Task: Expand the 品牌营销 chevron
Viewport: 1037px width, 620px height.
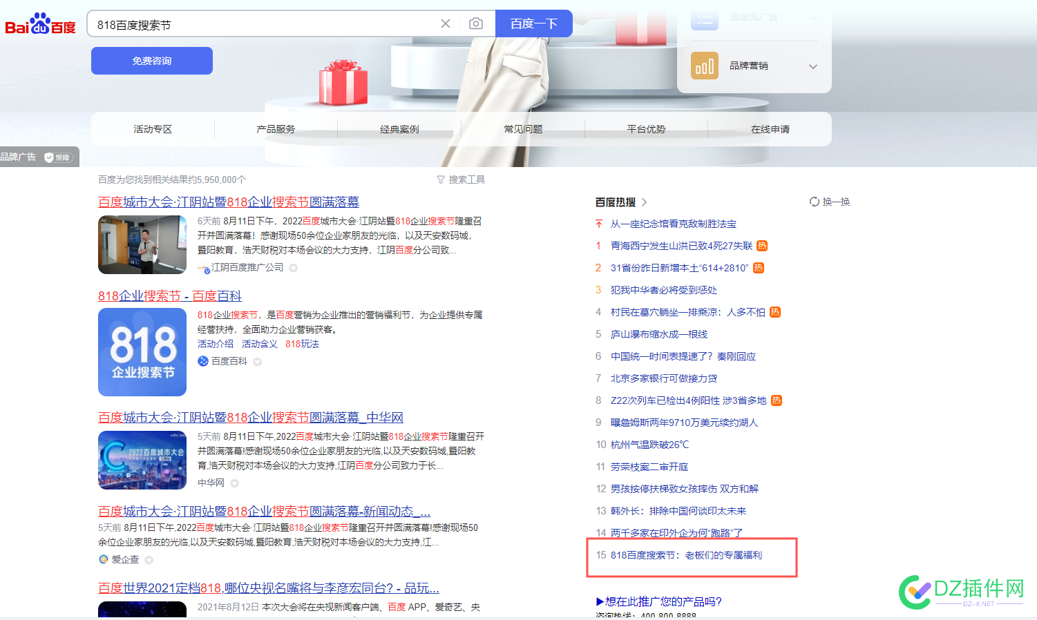Action: 813,66
